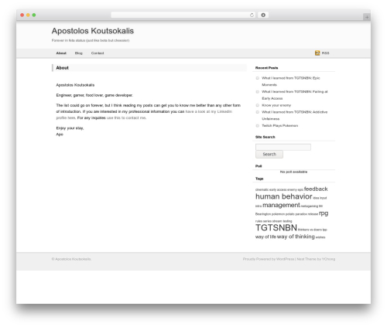Open the About menu item
Viewport: 387px width, 327px height.
click(61, 53)
